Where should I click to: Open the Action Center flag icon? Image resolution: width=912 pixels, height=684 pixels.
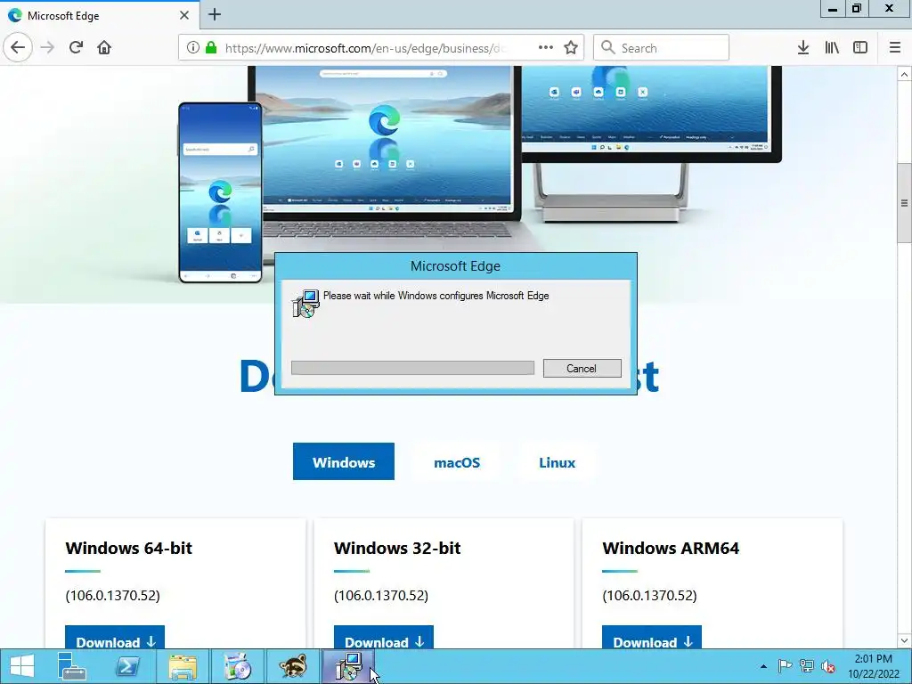[785, 666]
